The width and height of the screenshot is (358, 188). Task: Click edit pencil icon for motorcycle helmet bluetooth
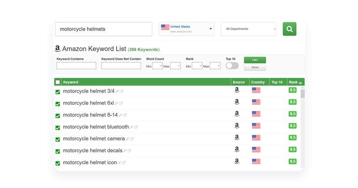[x=131, y=127]
